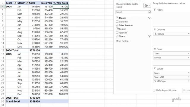Click the Filters area label
Image resolution: width=190 pixels, height=107 pixels.
pos(159,10)
